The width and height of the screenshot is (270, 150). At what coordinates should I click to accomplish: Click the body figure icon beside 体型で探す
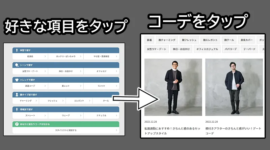coord(17,50)
